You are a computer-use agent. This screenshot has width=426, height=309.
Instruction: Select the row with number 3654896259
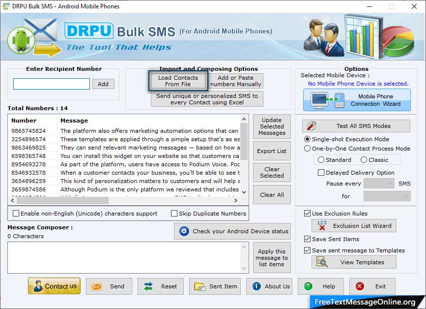(125, 181)
